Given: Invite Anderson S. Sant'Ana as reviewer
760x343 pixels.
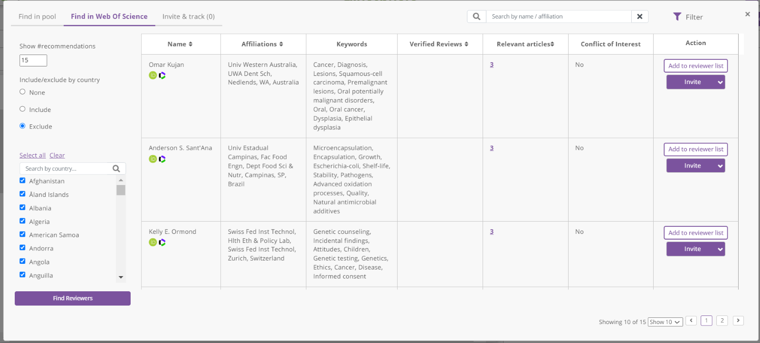Looking at the screenshot, I should [x=692, y=166].
